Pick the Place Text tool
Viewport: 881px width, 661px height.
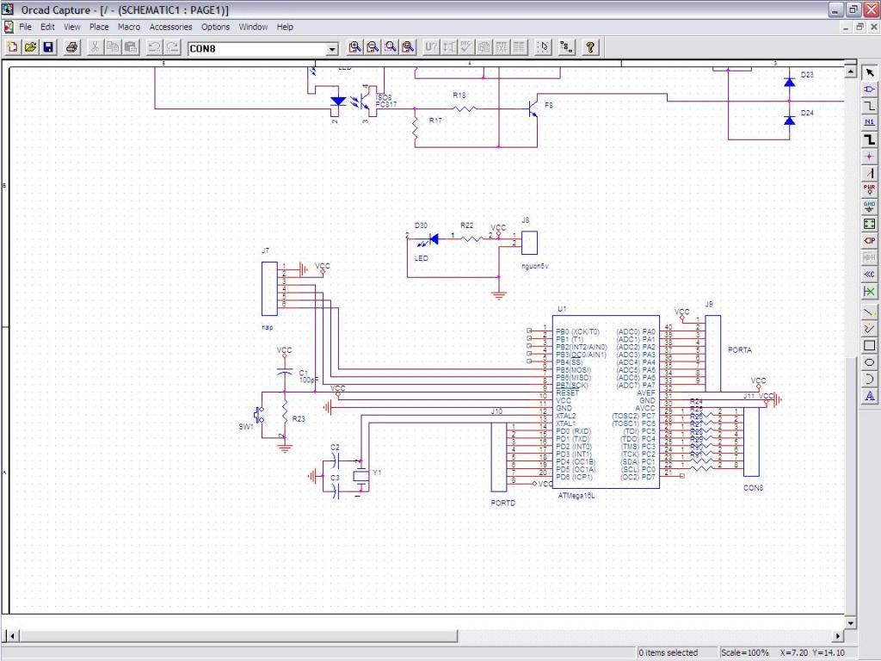point(869,397)
